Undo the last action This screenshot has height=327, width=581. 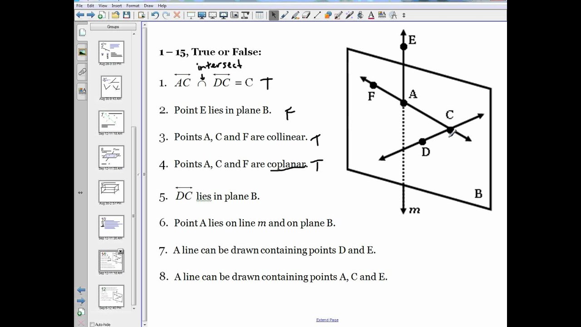155,15
